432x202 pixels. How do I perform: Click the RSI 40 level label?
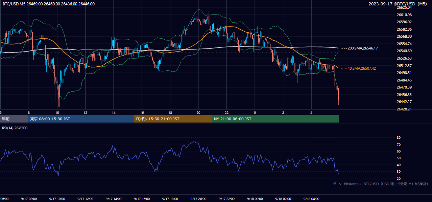pyautogui.click(x=399, y=165)
